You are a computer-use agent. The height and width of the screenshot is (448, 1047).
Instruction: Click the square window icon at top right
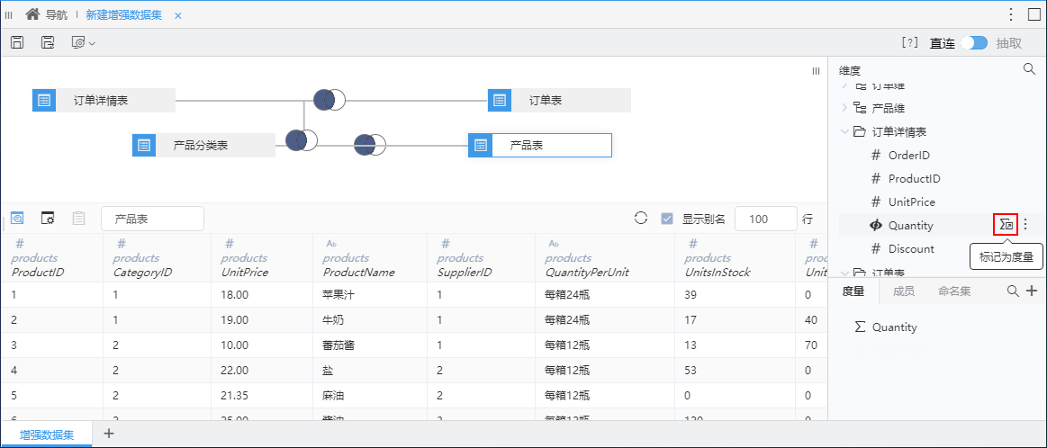(x=1033, y=14)
